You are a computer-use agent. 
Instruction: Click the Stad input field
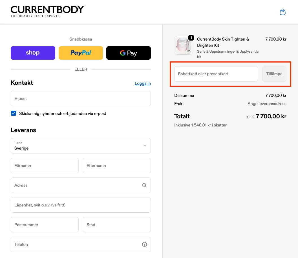click(x=117, y=224)
